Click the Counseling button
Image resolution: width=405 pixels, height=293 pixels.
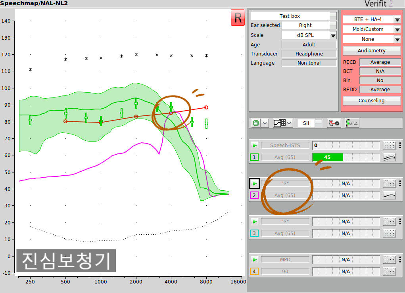pyautogui.click(x=371, y=101)
